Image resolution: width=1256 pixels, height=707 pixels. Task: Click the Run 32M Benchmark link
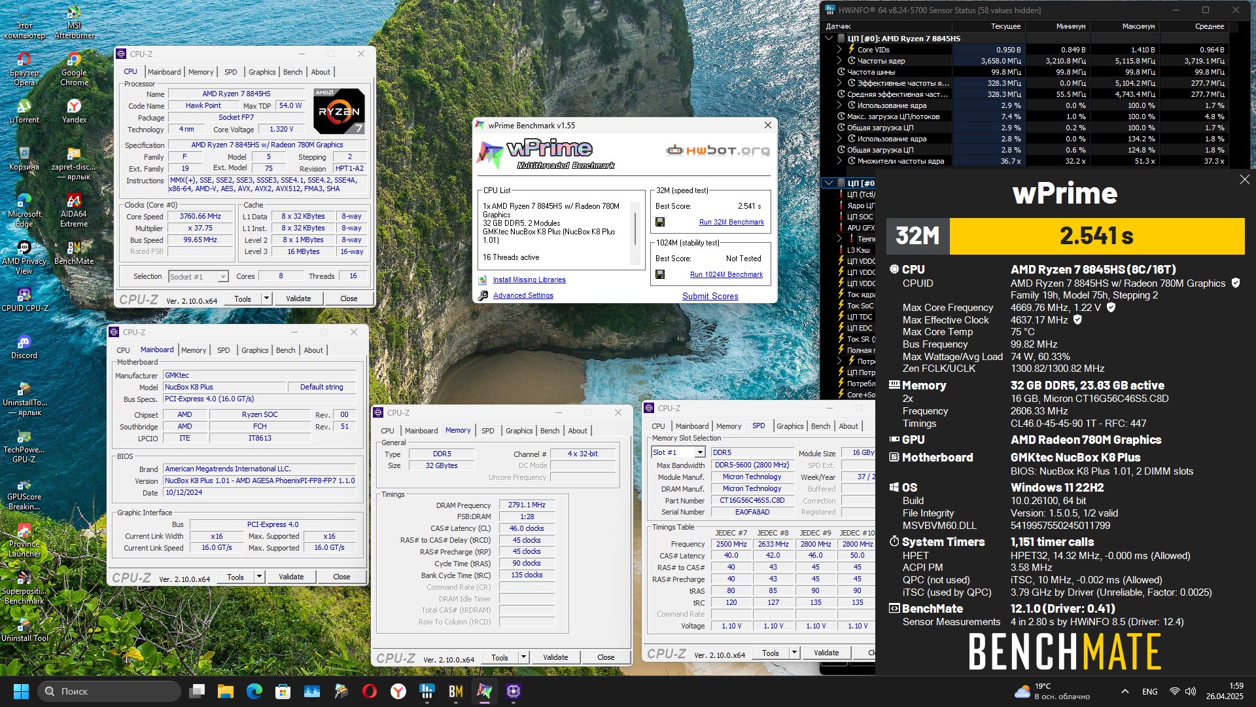coord(731,222)
